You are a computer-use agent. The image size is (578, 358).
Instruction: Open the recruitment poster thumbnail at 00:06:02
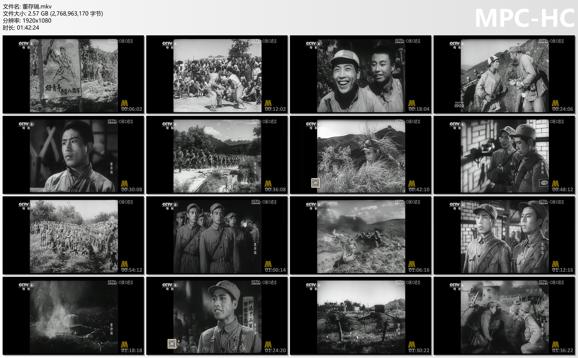coord(74,76)
